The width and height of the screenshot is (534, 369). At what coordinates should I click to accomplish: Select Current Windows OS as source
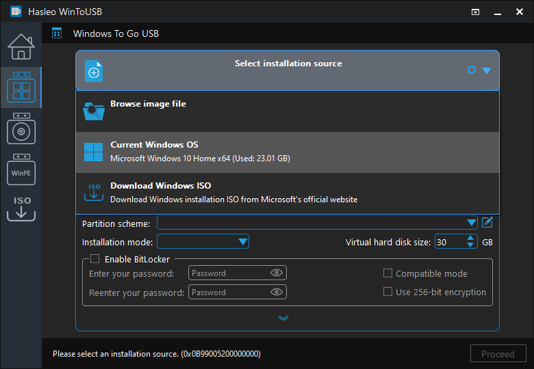(x=288, y=152)
